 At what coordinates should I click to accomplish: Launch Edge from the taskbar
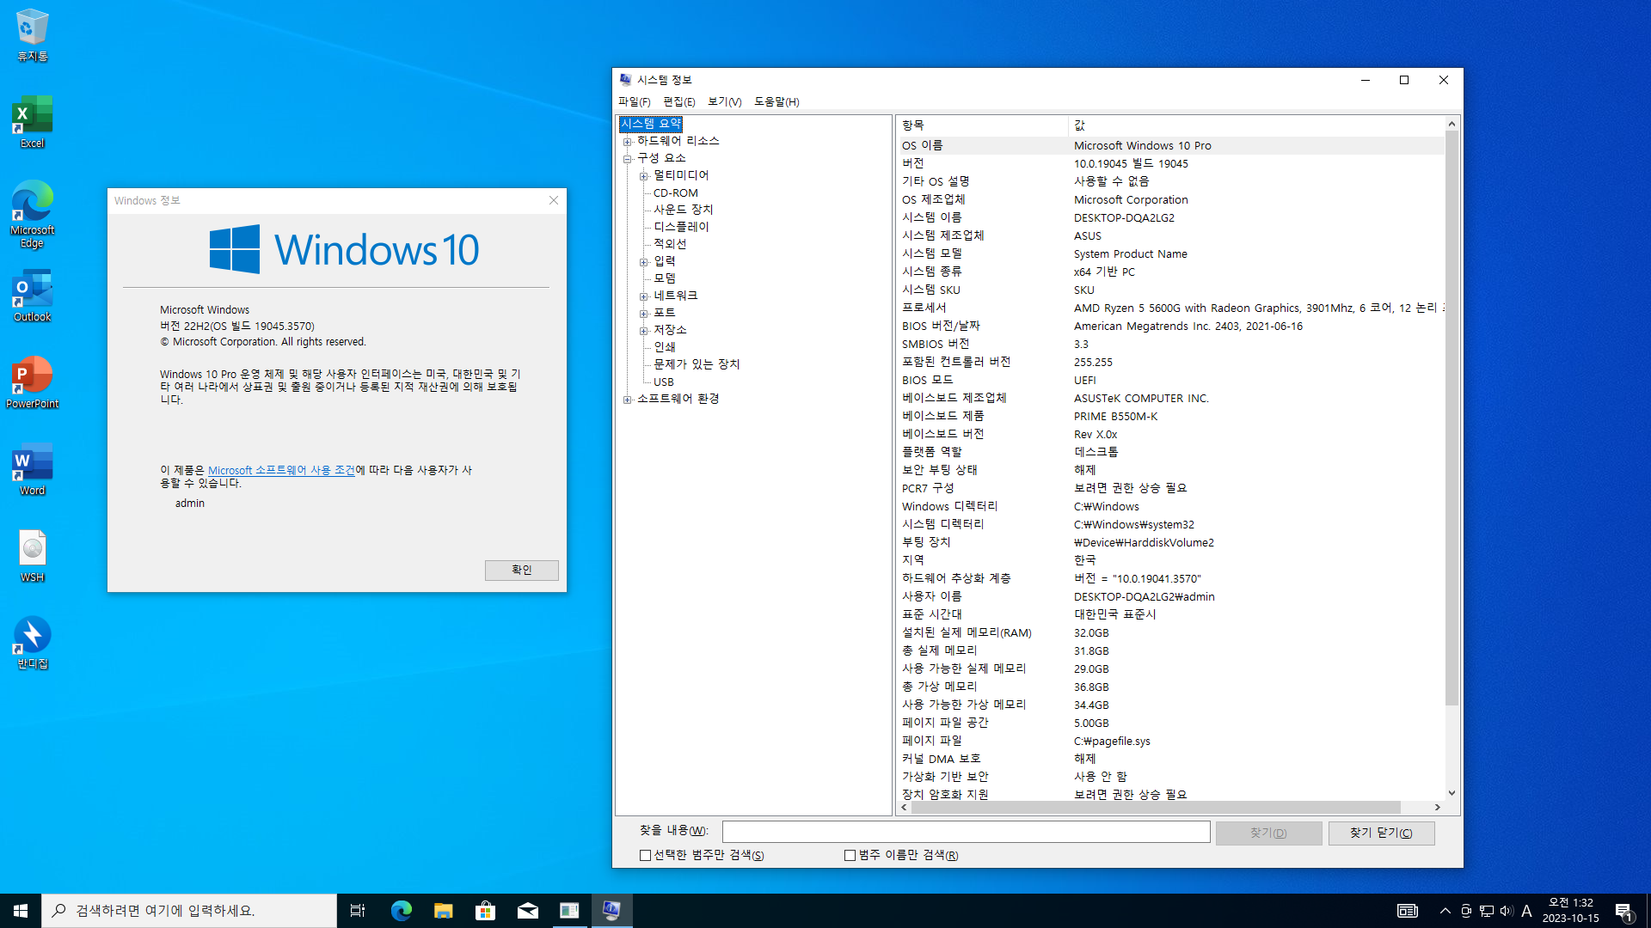pyautogui.click(x=401, y=911)
